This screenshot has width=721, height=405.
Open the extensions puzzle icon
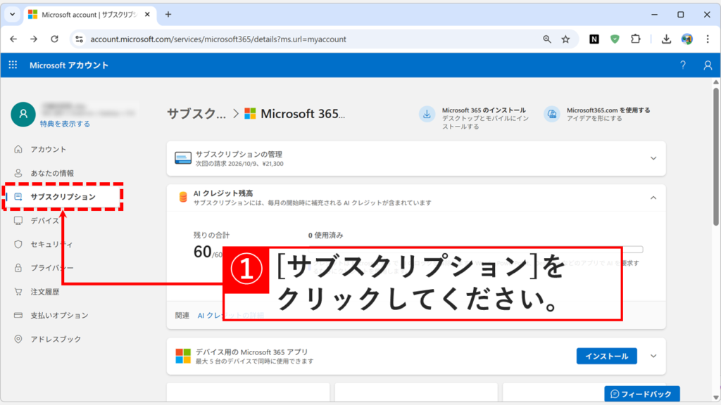click(x=636, y=39)
